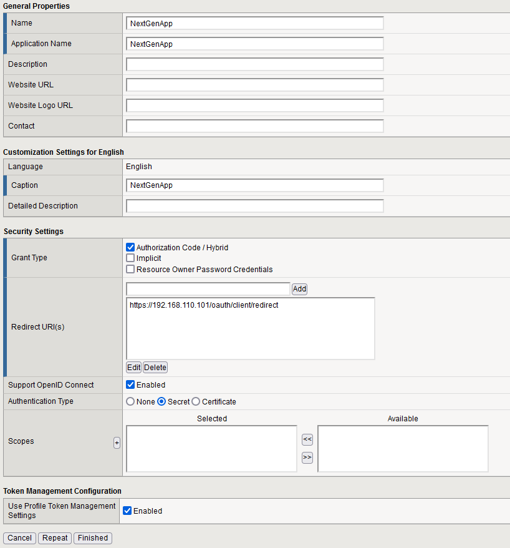Delete the selected redirect URI

point(155,367)
